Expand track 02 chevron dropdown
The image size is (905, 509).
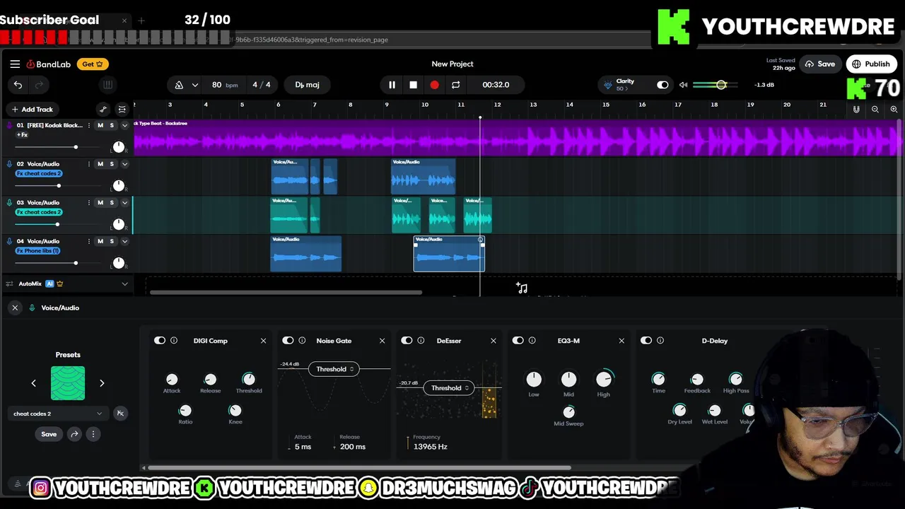(124, 164)
